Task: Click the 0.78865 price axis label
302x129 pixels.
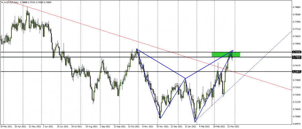Action: coord(297,7)
